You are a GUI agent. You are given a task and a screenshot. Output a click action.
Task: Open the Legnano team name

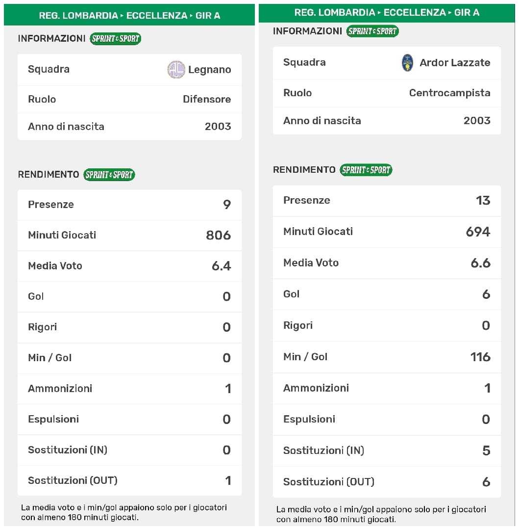[x=209, y=70]
